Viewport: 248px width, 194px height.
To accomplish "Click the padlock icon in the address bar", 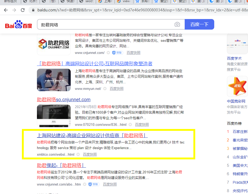I will (33, 10).
